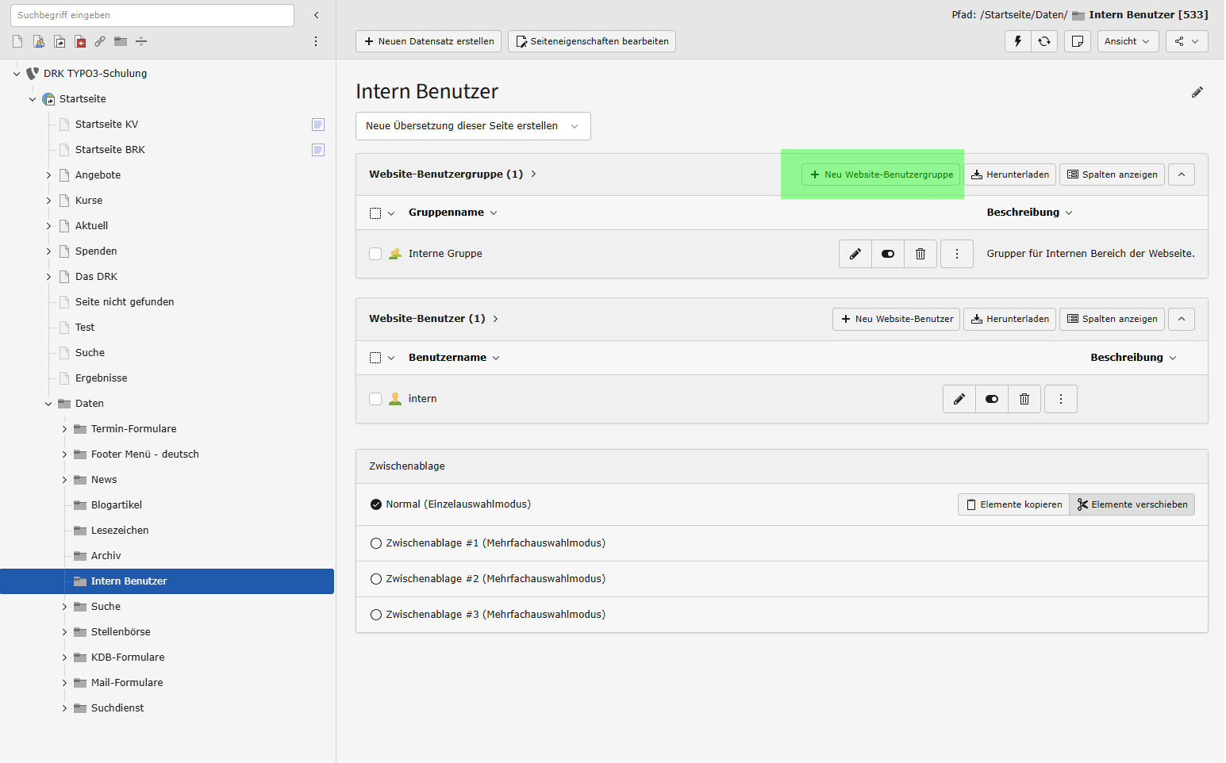
Task: Edit the intern user record with pencil
Action: [x=959, y=399]
